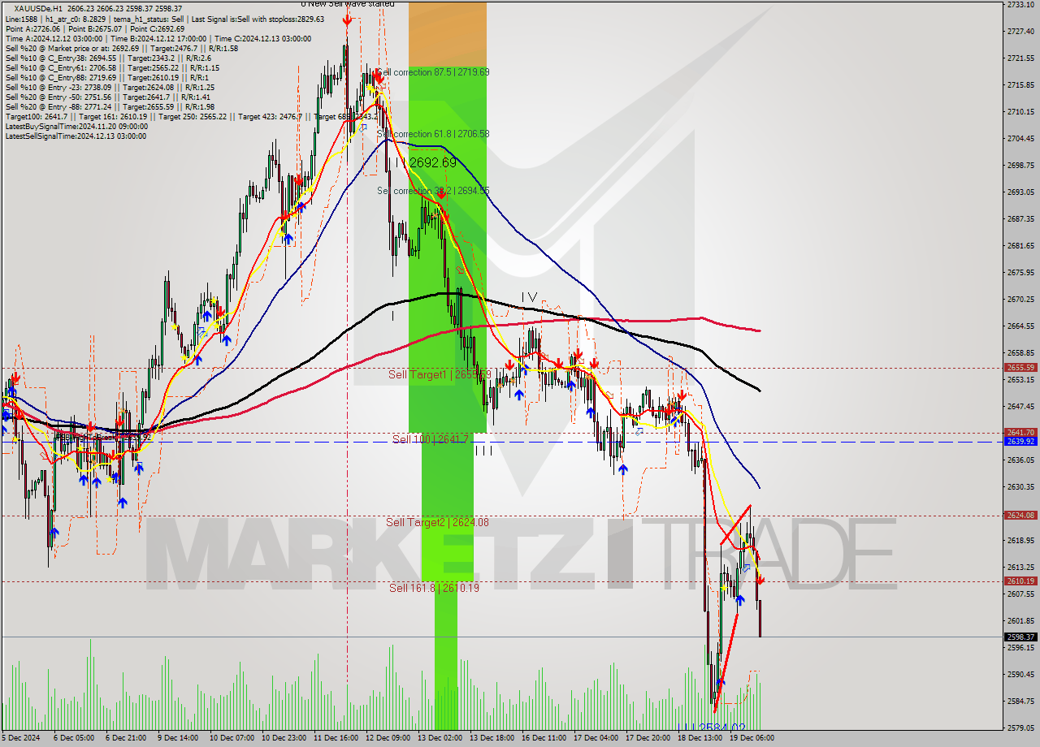Click price axis value 2618.95
This screenshot has width=1040, height=747.
click(1020, 541)
